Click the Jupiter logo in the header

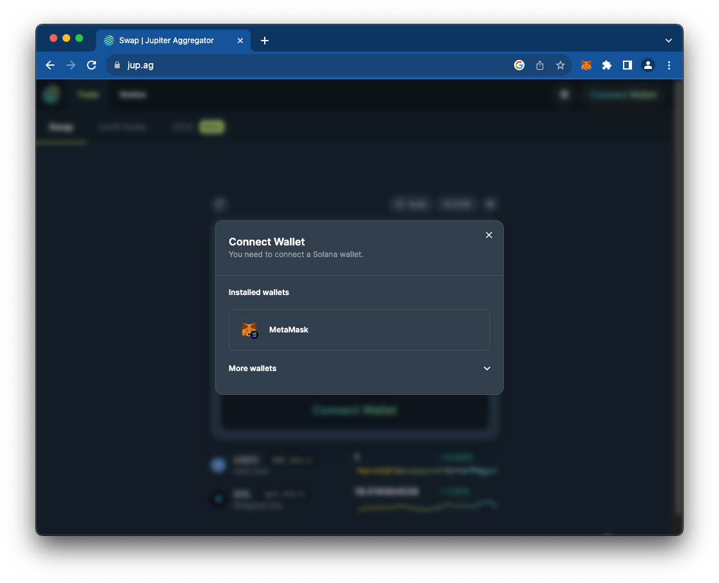coord(52,94)
